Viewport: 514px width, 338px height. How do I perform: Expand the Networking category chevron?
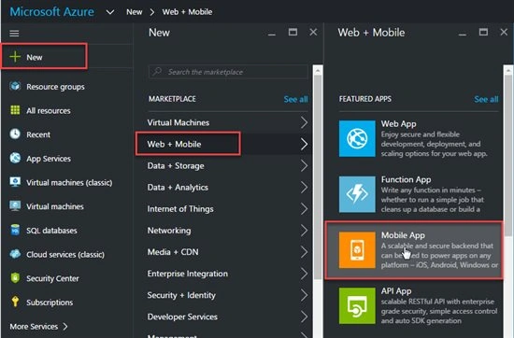[x=305, y=231]
